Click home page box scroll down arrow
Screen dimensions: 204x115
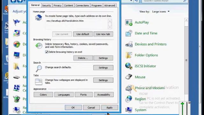click(110, 27)
